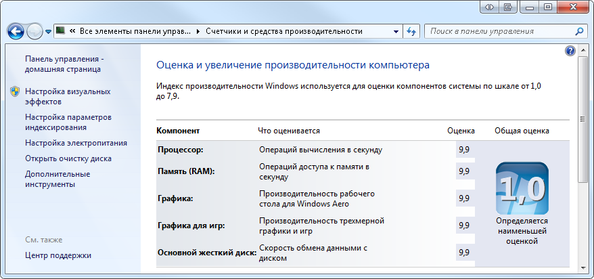Viewport: 594px width, 279px height.
Task: Expand breadcrumb arrow after Все элементы панели управ...
Action: pyautogui.click(x=198, y=31)
